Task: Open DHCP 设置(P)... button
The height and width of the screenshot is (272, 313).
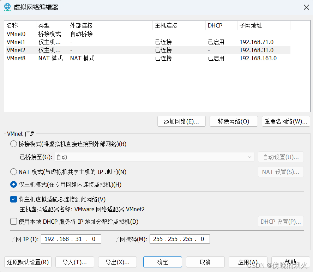Action: pyautogui.click(x=281, y=222)
